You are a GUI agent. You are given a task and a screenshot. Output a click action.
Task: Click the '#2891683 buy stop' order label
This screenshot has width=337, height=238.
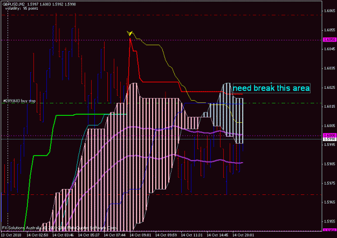(19, 101)
